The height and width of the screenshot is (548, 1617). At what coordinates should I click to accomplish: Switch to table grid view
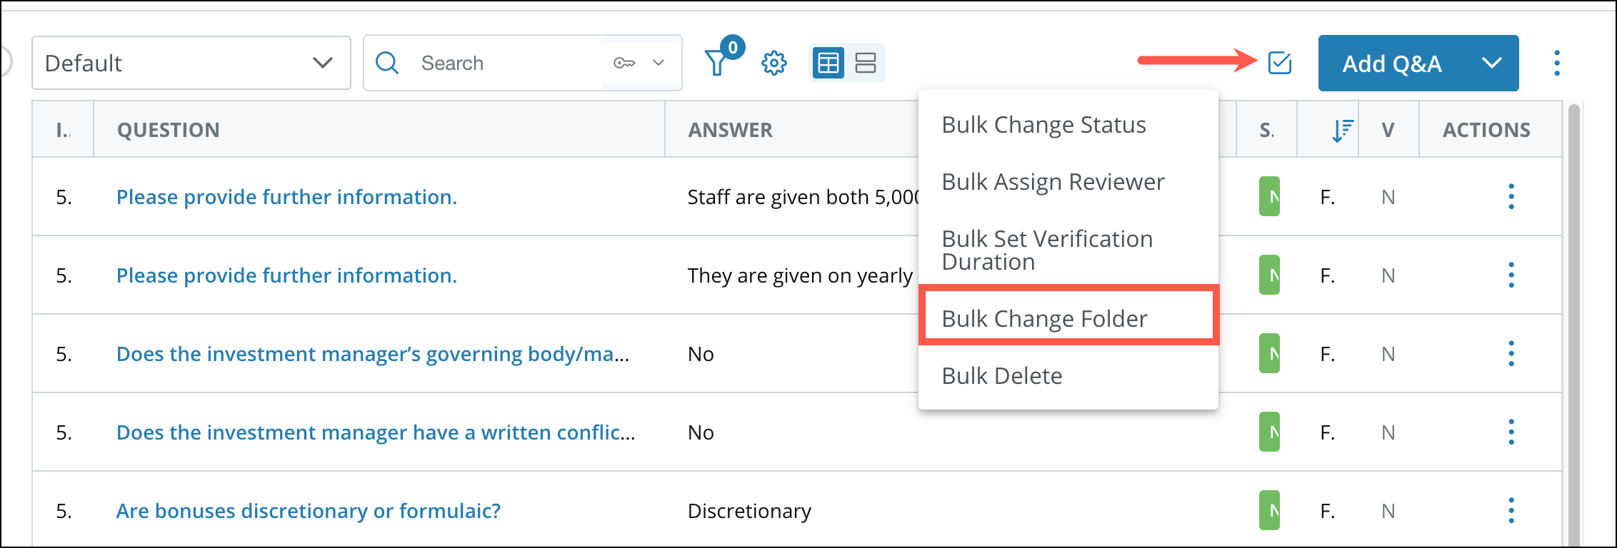pyautogui.click(x=828, y=63)
